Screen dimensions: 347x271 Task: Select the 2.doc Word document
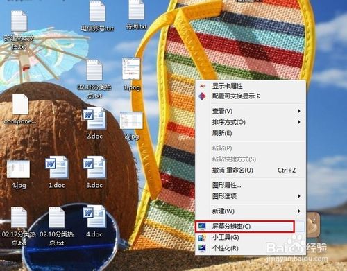coord(94,123)
